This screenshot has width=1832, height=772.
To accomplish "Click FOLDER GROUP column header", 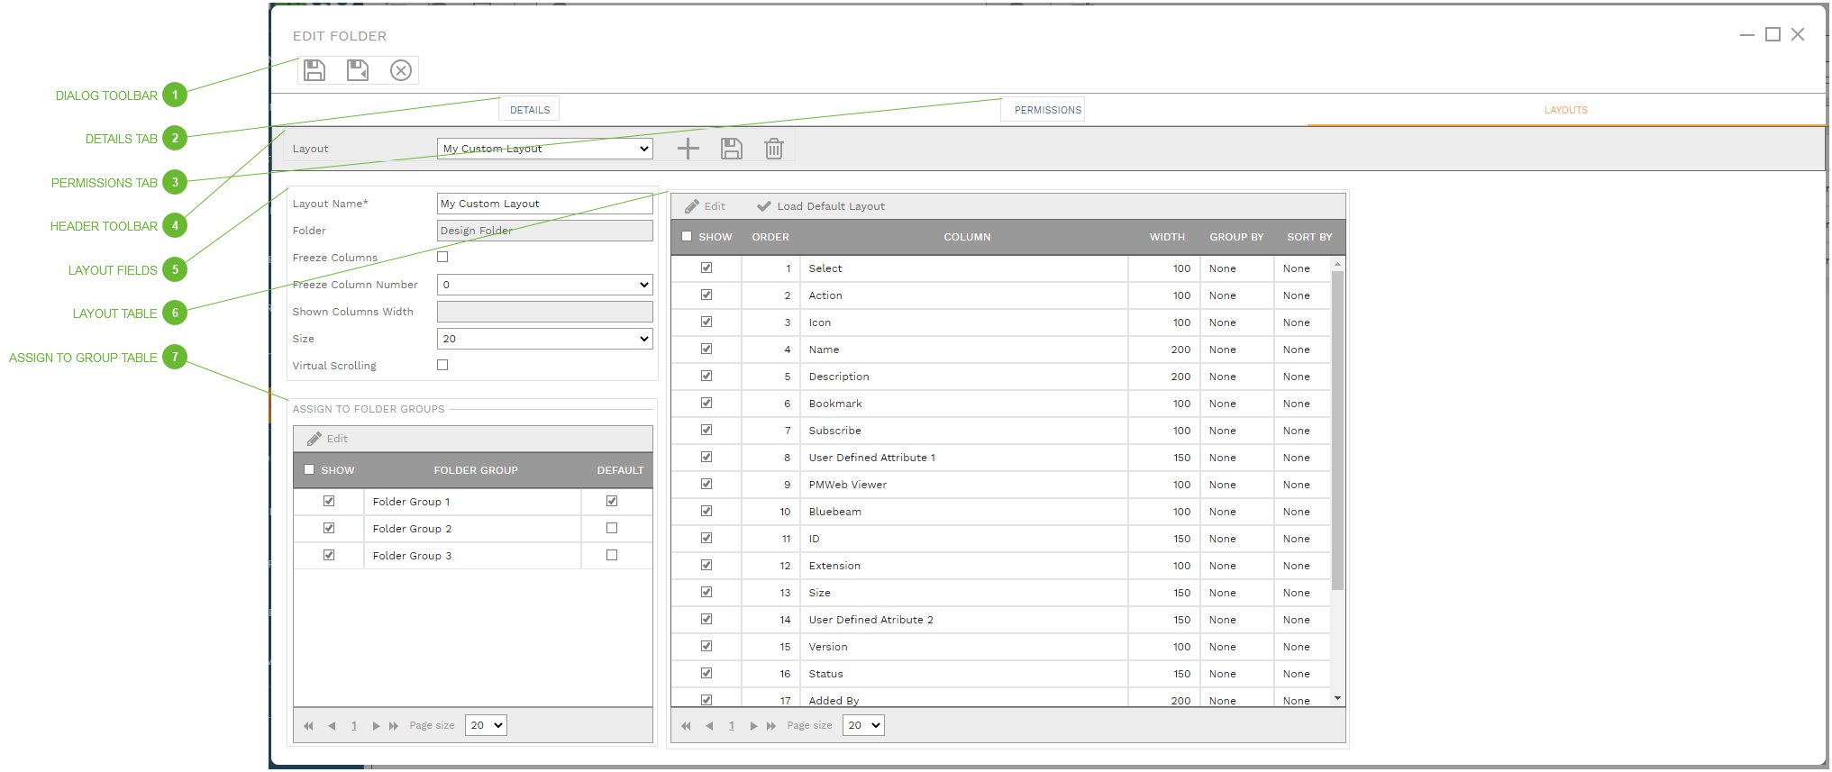I will click(x=476, y=470).
